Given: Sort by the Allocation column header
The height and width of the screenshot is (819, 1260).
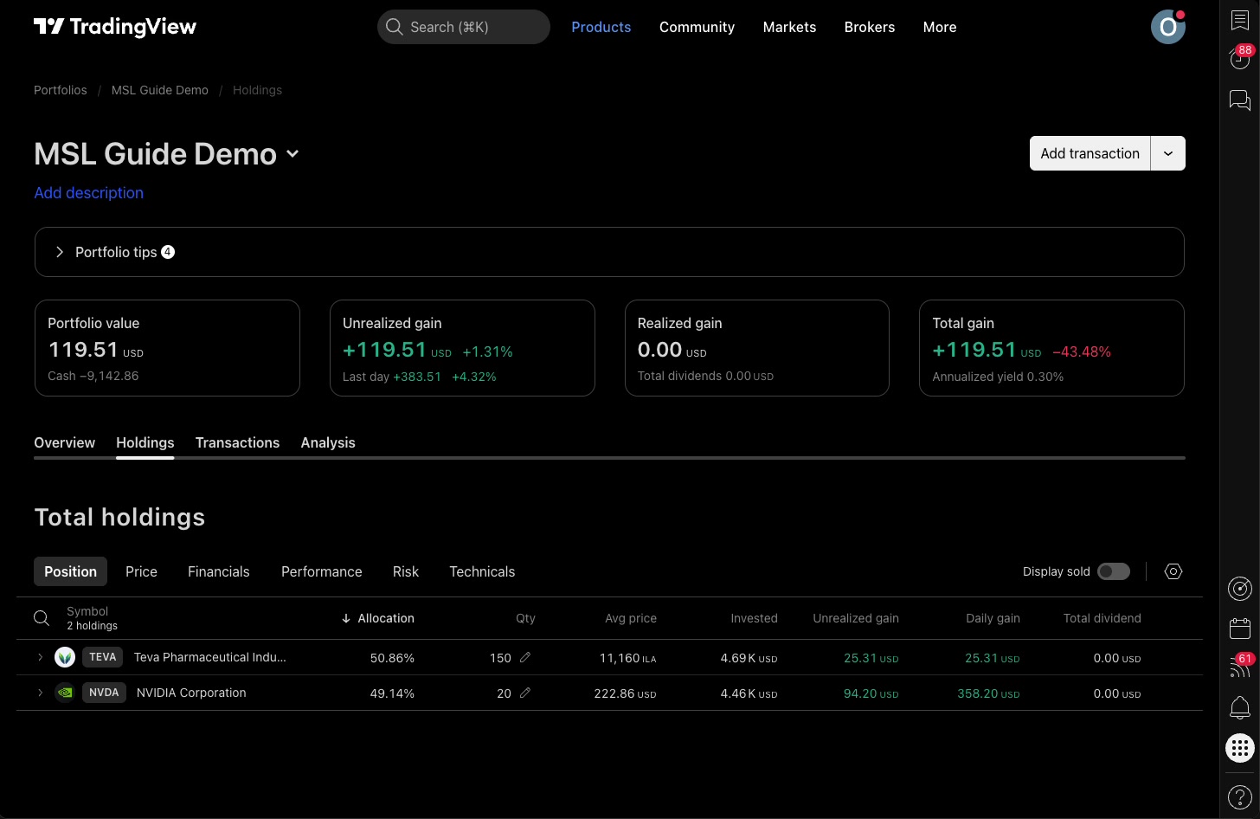Looking at the screenshot, I should coord(378,618).
